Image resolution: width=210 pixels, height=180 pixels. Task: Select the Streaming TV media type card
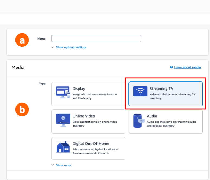coord(166,94)
